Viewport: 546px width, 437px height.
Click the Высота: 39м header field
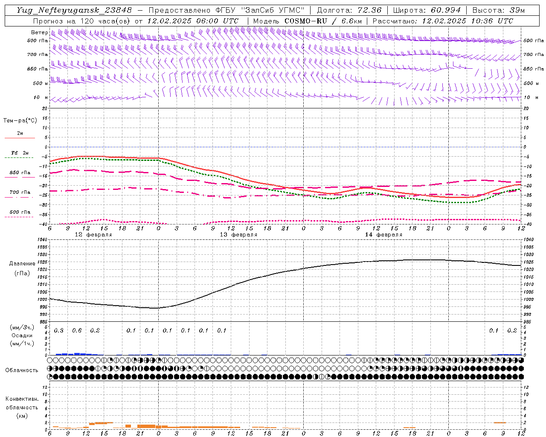(x=499, y=10)
